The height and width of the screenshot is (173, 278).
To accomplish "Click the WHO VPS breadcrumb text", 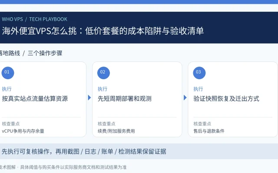I will (13, 19).
